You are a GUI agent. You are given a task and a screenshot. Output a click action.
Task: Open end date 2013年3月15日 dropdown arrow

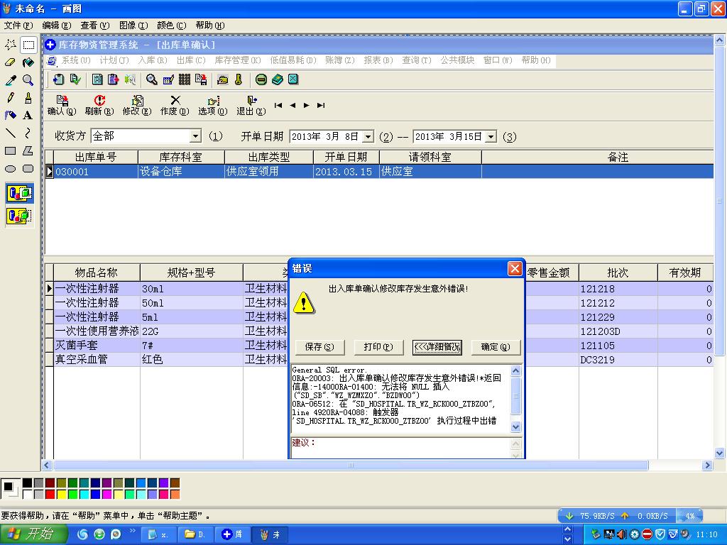coord(491,137)
